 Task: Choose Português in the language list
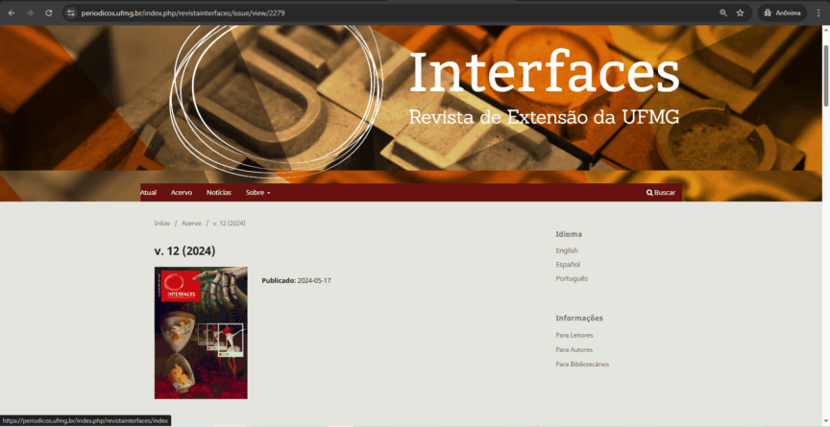pyautogui.click(x=572, y=278)
